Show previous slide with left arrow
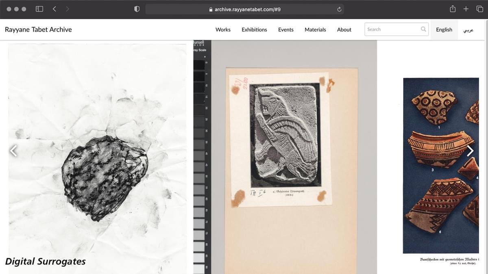The height and width of the screenshot is (274, 488). click(13, 151)
